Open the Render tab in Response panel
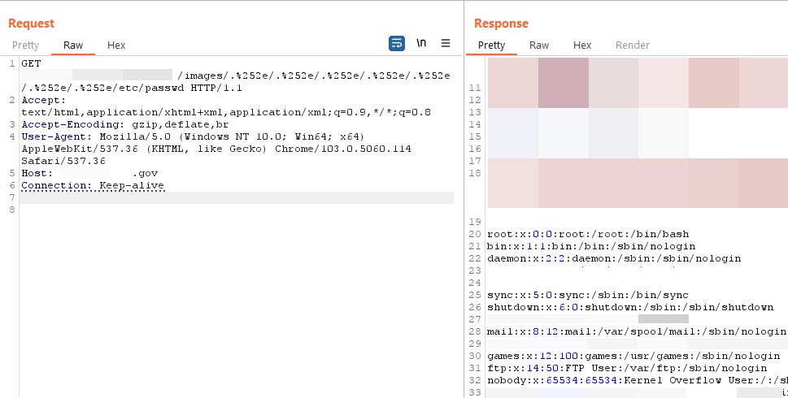The width and height of the screenshot is (788, 398). point(632,45)
